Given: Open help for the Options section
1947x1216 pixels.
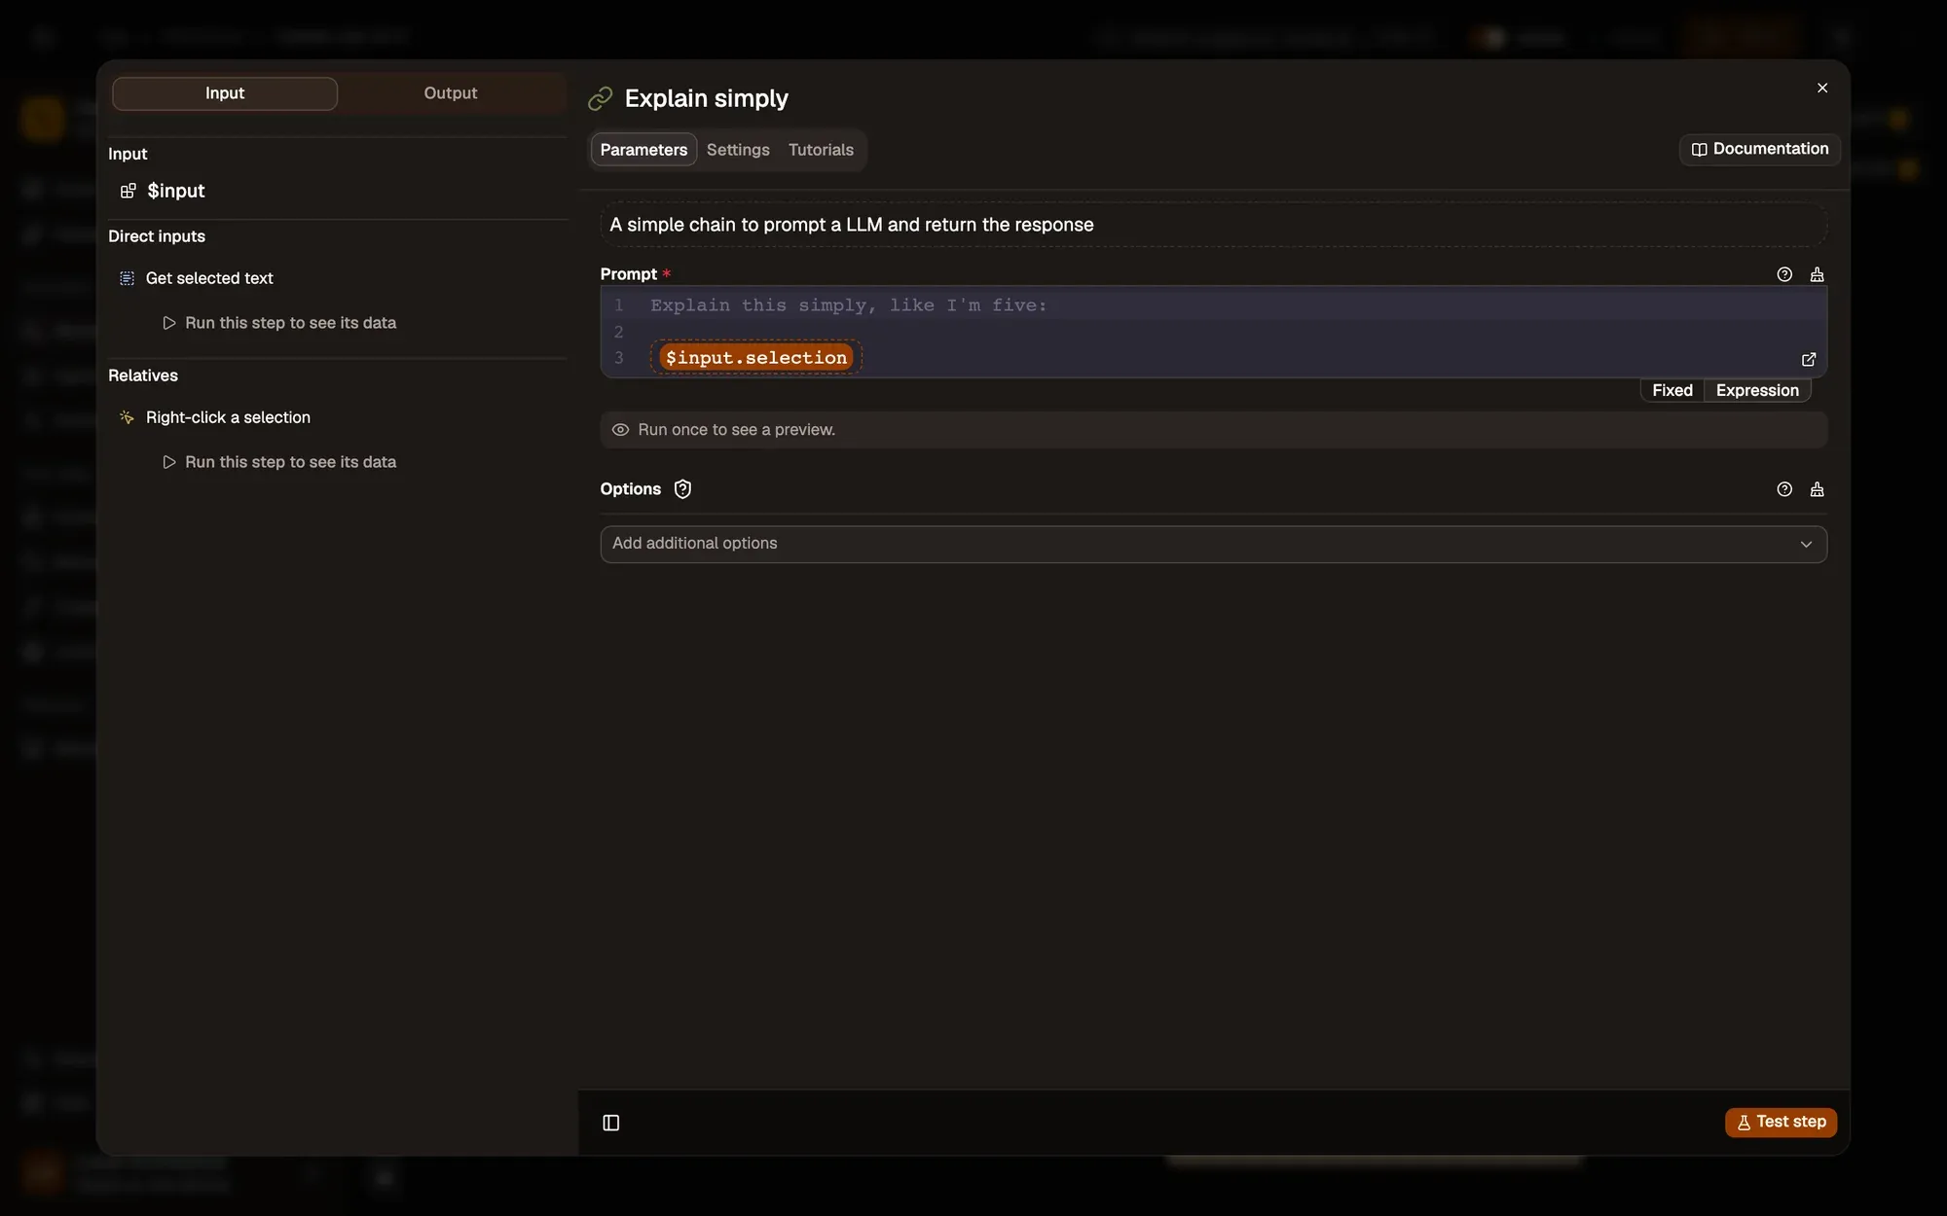Looking at the screenshot, I should click(x=1784, y=489).
